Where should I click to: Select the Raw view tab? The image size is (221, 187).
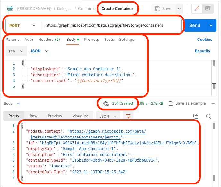pos(33,116)
